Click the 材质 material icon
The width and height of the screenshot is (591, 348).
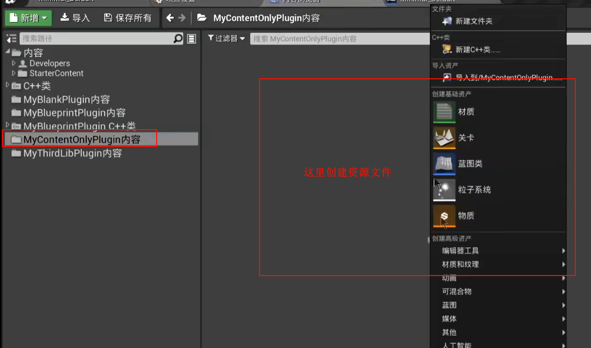pyautogui.click(x=445, y=112)
